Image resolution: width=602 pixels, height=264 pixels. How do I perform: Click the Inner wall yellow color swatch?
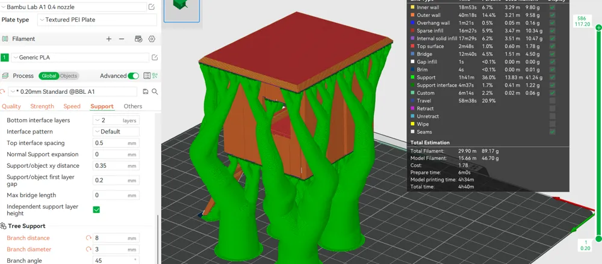[x=412, y=7]
